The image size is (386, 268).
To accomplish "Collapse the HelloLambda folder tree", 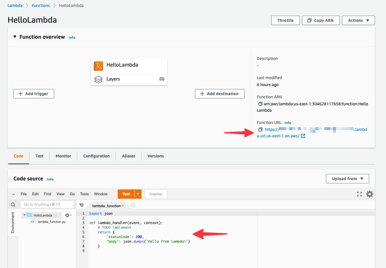I will tap(24, 215).
